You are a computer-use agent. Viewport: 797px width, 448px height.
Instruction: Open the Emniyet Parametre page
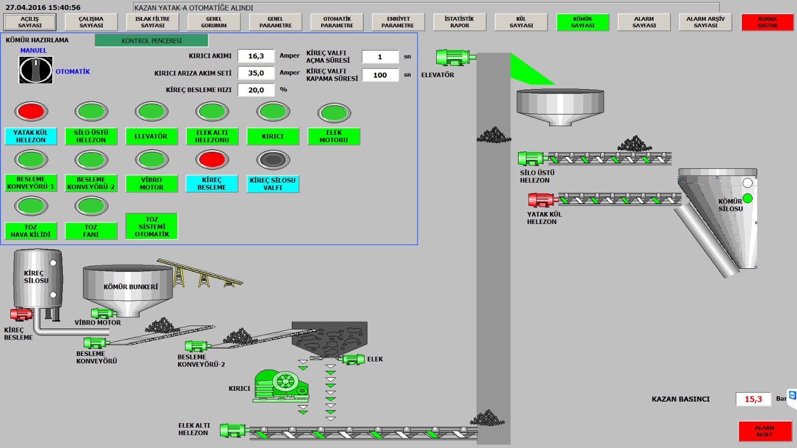click(398, 22)
